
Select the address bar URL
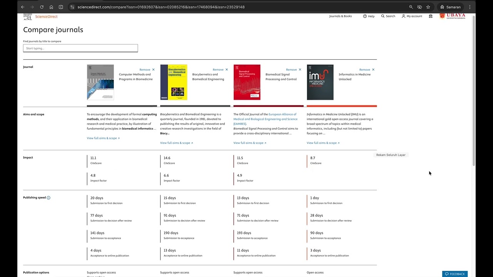[x=161, y=7]
